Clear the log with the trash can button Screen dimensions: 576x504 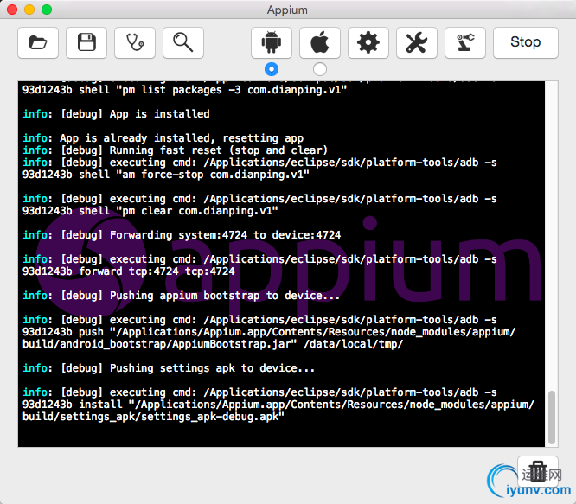(x=538, y=472)
